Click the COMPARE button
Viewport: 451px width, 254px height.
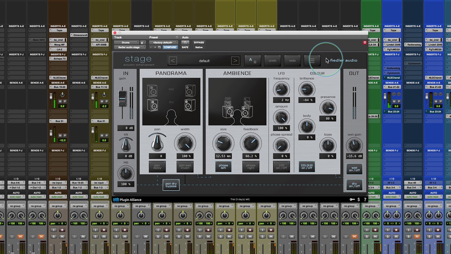pyautogui.click(x=170, y=47)
